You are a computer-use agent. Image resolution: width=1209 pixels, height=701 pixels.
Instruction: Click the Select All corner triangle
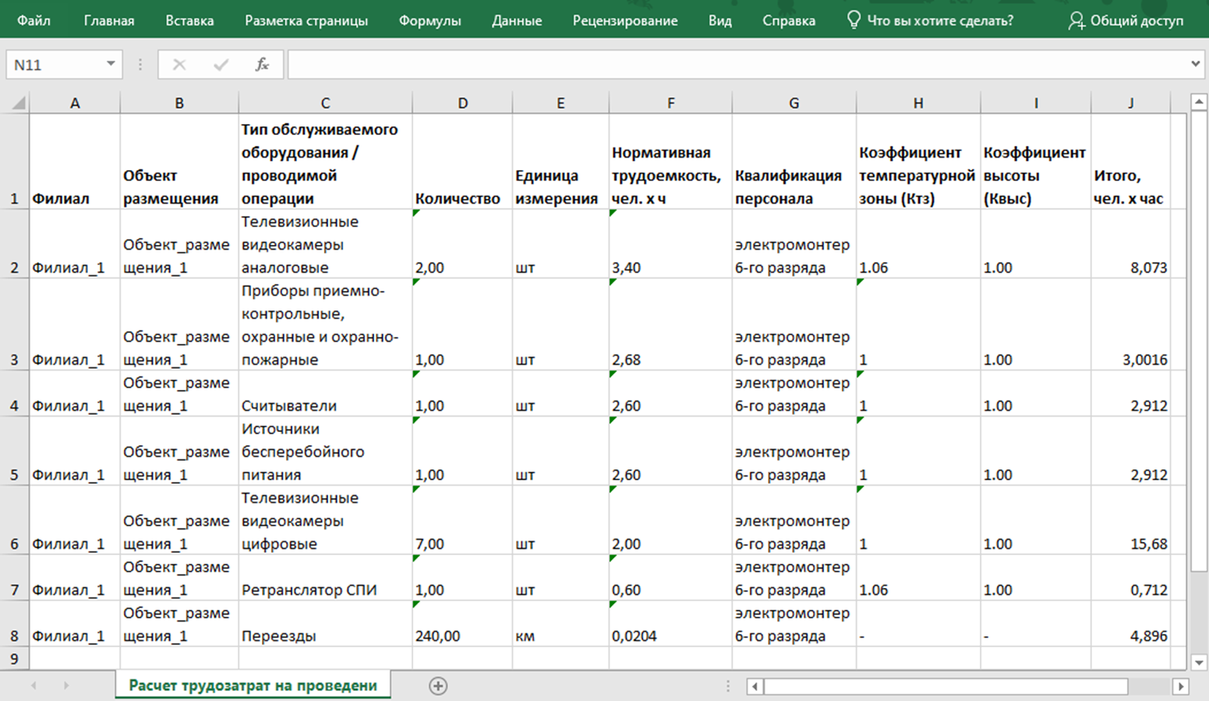point(17,103)
